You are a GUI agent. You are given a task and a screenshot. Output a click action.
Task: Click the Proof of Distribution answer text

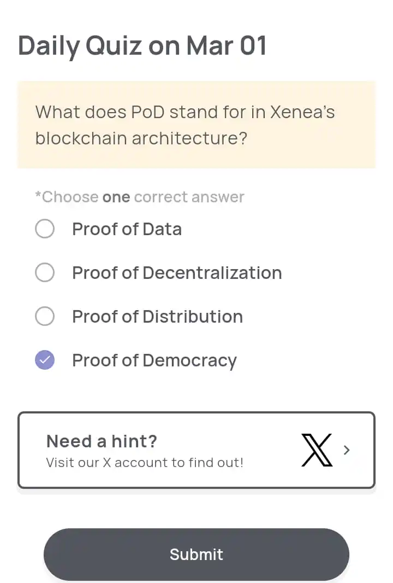point(157,317)
